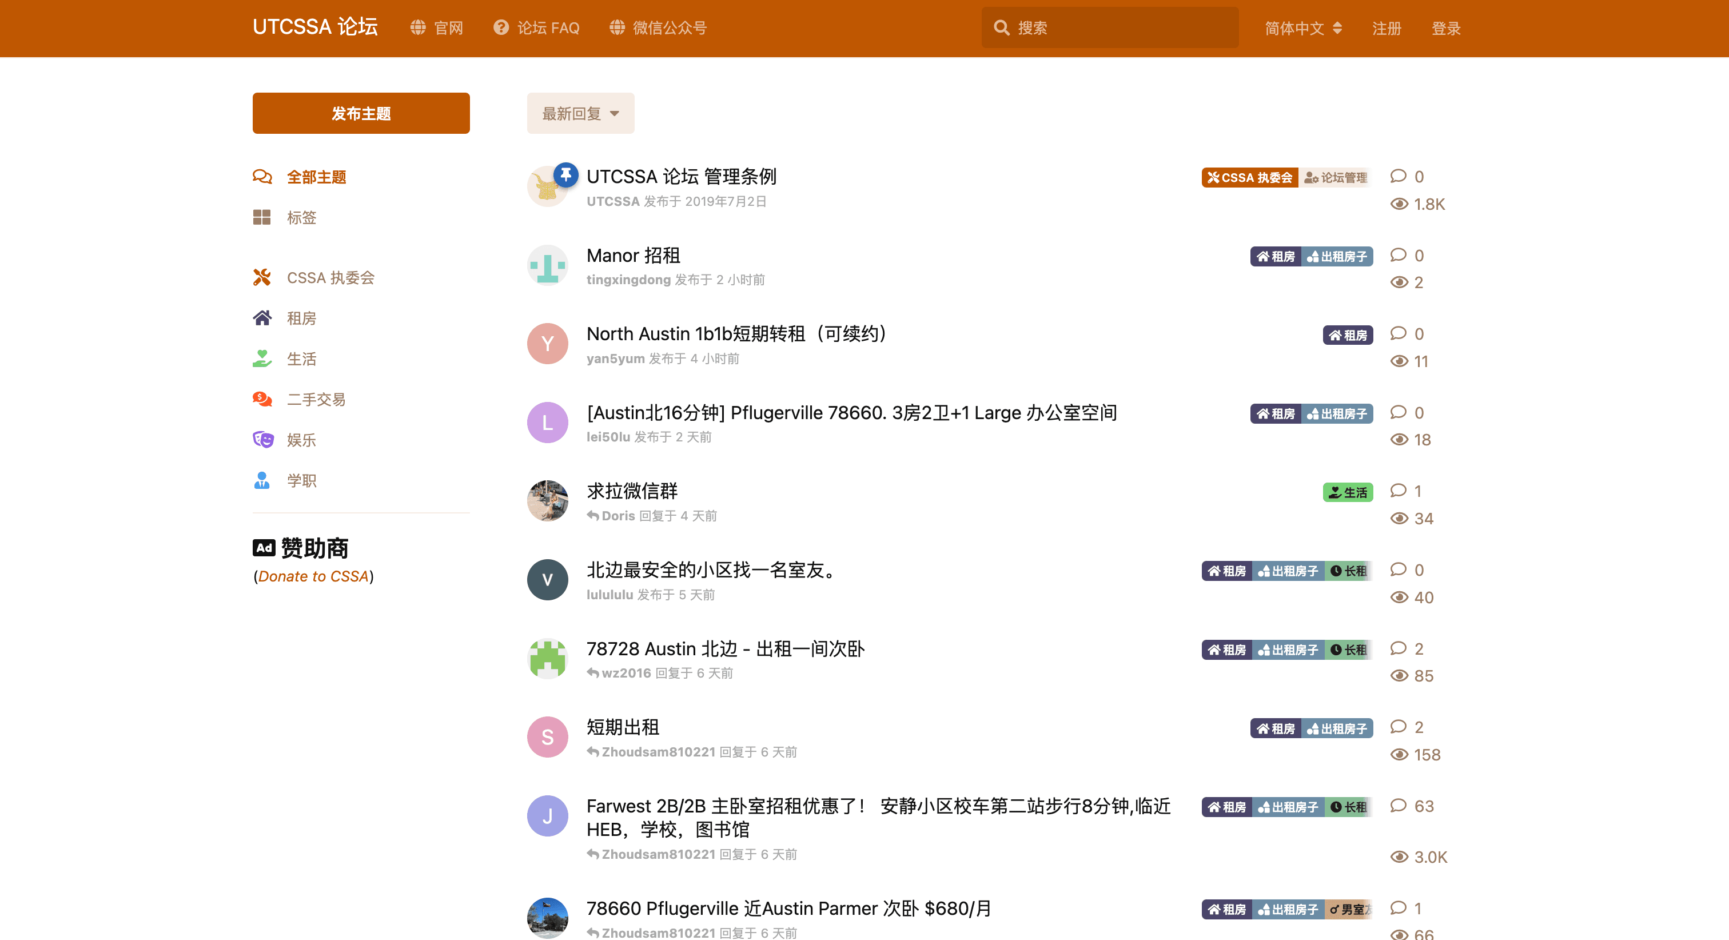The height and width of the screenshot is (940, 1729).
Task: Switch to 标签 view in sidebar
Action: (301, 217)
